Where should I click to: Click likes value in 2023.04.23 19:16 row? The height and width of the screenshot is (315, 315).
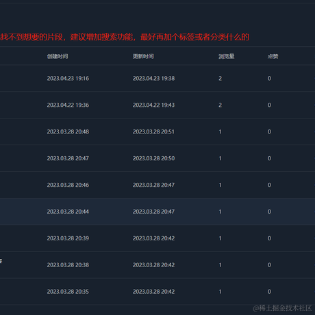[269, 79]
